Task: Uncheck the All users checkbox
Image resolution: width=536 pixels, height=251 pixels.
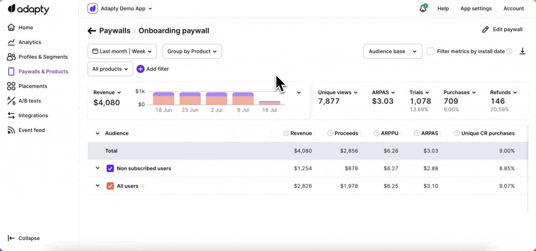Action: click(110, 186)
